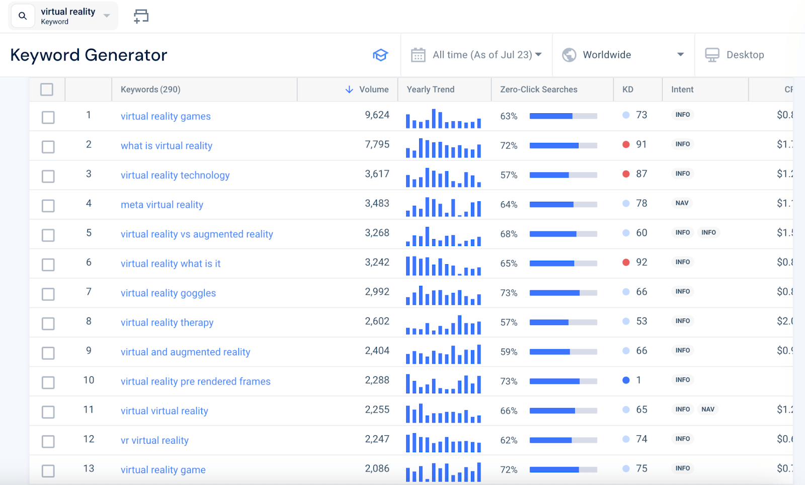The height and width of the screenshot is (485, 805).
Task: Open keyword link virtual reality vs augmented reality
Action: pos(197,234)
